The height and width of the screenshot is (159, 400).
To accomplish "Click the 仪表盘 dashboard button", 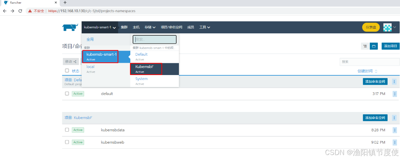I will (371, 27).
